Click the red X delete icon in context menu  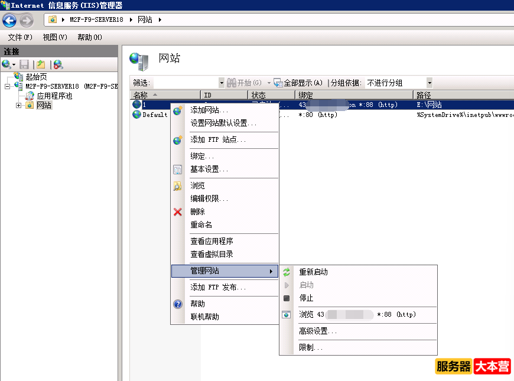coord(178,211)
